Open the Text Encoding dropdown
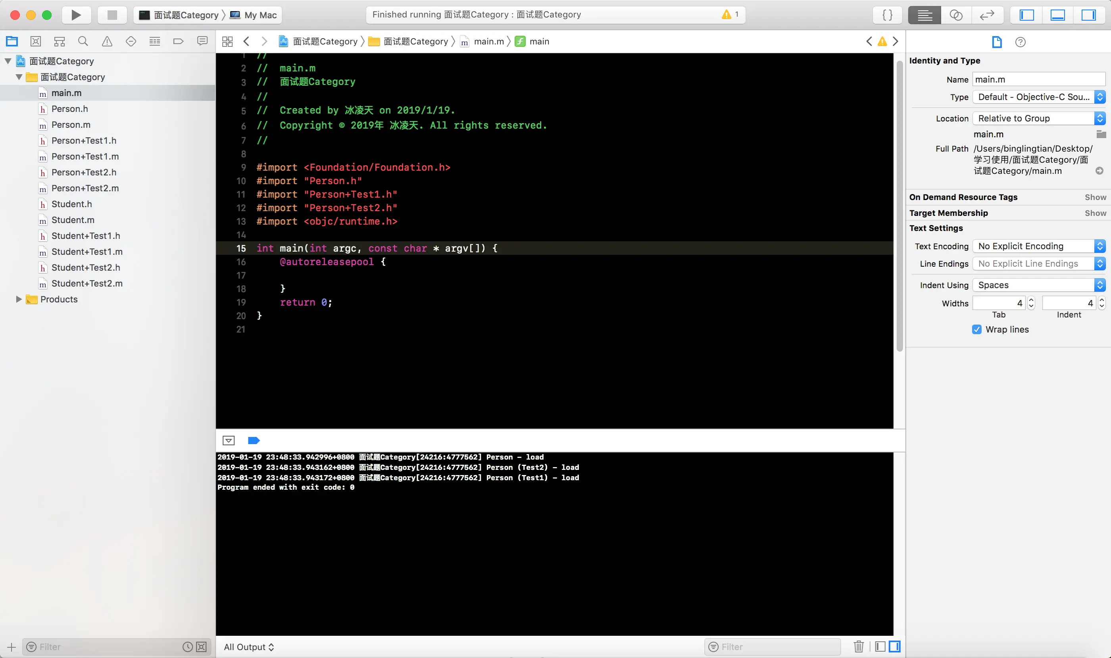Screen dimensions: 1111x658 tap(1038, 246)
